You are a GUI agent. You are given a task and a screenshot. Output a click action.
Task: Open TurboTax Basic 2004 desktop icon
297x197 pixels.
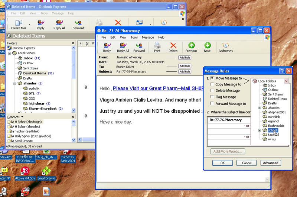coord(68,156)
